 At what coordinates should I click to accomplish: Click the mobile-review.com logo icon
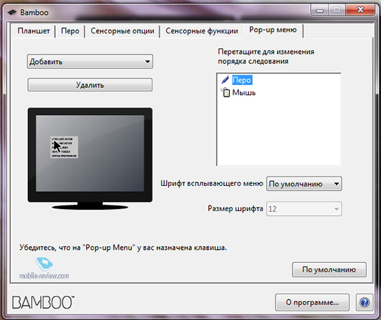tap(44, 263)
